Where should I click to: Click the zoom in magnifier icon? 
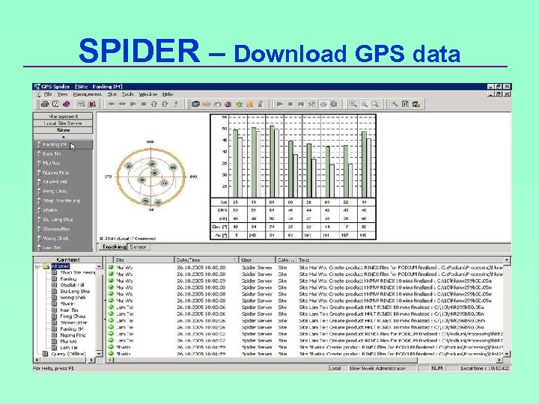[x=353, y=104]
